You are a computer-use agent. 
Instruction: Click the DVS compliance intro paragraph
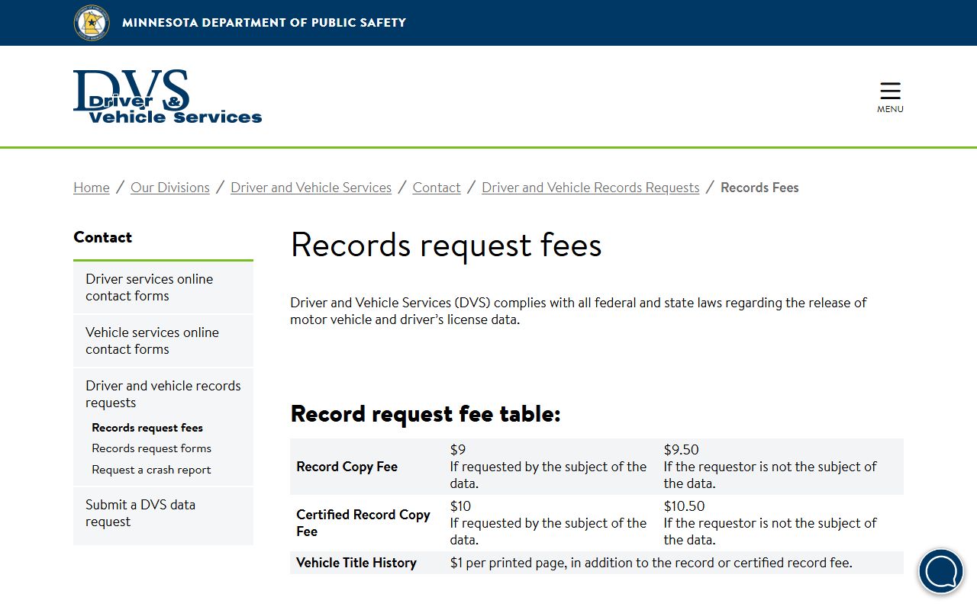coord(579,311)
